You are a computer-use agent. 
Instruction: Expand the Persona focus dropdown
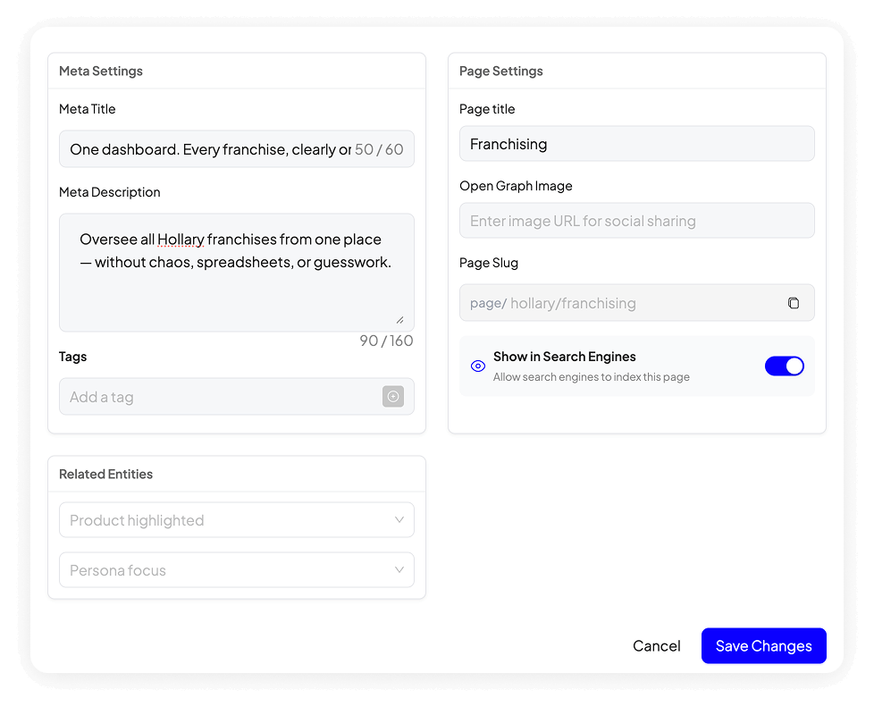tap(236, 570)
